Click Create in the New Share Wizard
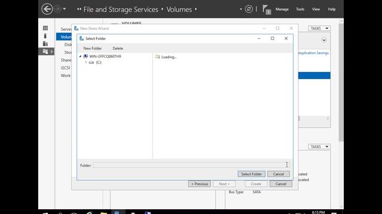 (256, 184)
